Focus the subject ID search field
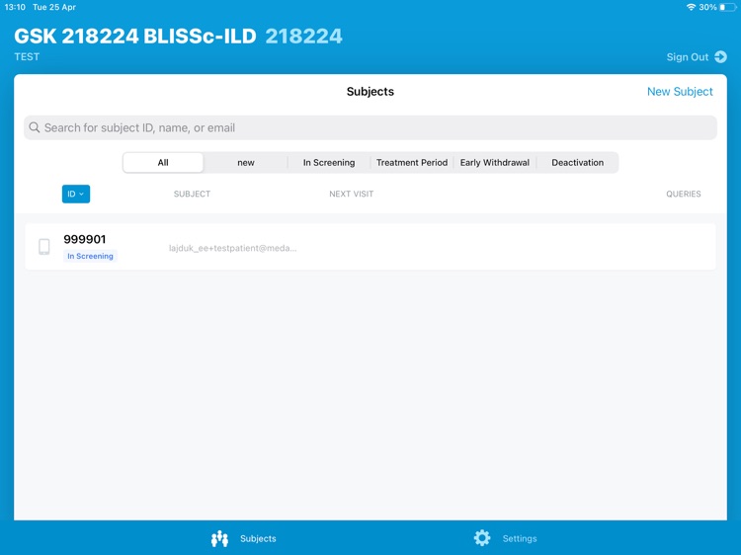 click(370, 127)
